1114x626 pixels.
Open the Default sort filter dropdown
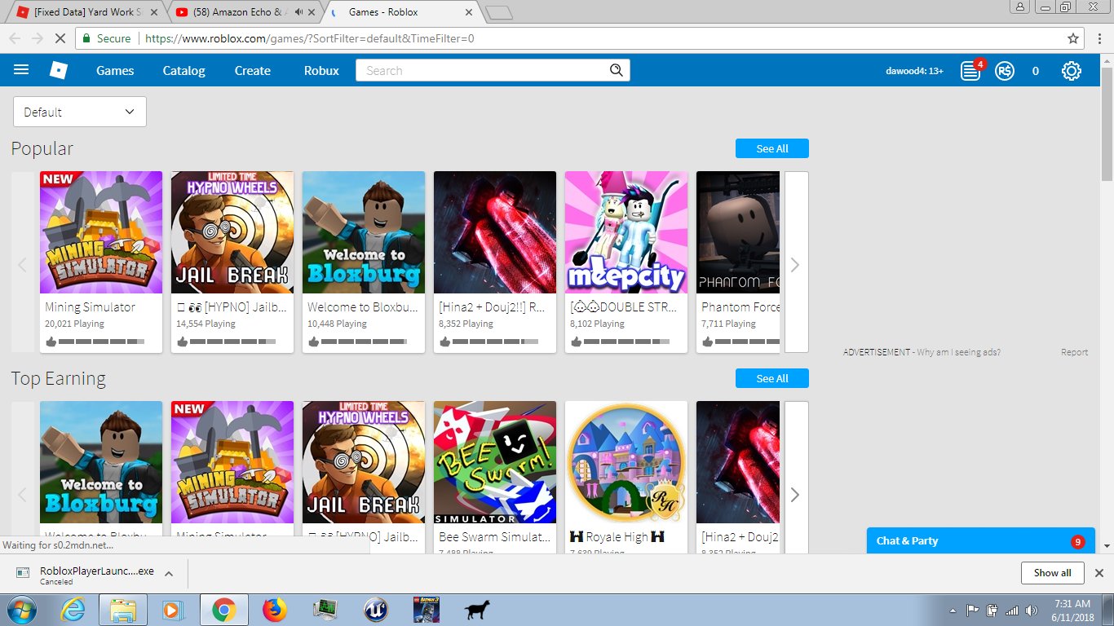[x=80, y=112]
